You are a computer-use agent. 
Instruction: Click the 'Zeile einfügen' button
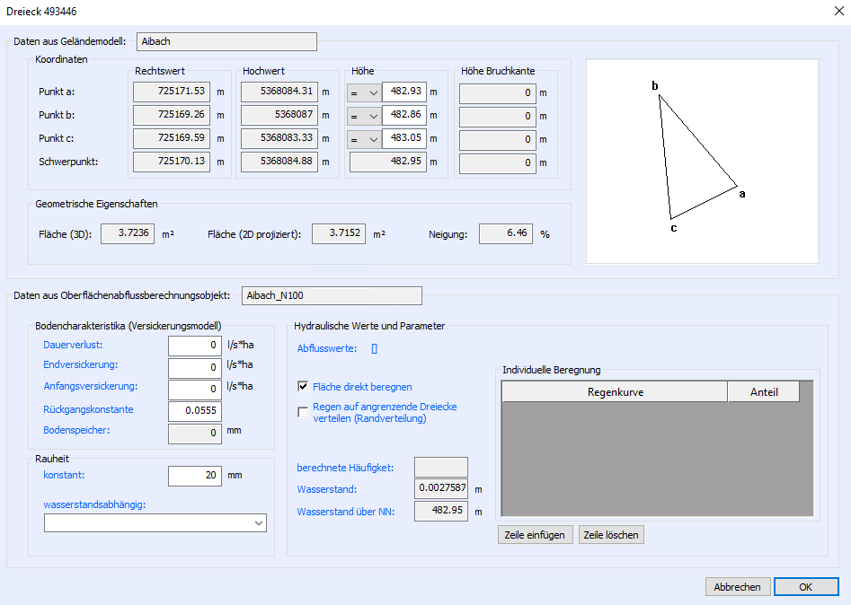535,535
